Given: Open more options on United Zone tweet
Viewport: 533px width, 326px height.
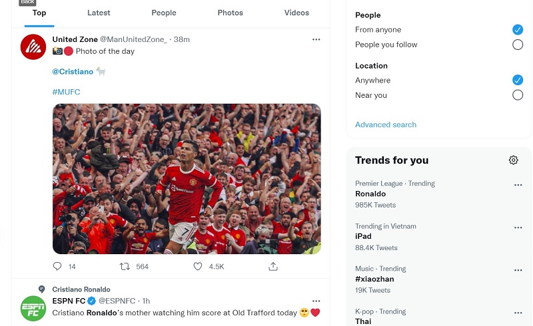Looking at the screenshot, I should tap(316, 39).
